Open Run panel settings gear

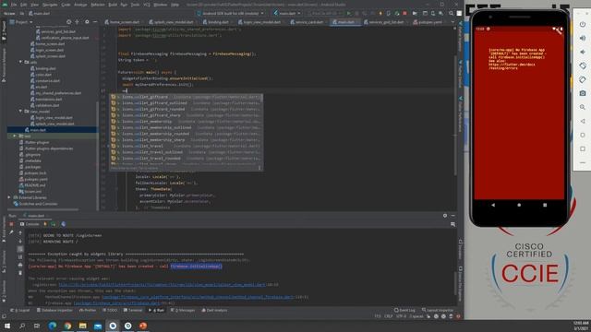coord(445,216)
